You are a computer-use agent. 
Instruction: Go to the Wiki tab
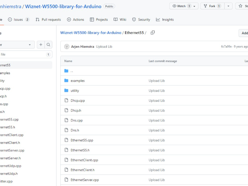(120, 20)
